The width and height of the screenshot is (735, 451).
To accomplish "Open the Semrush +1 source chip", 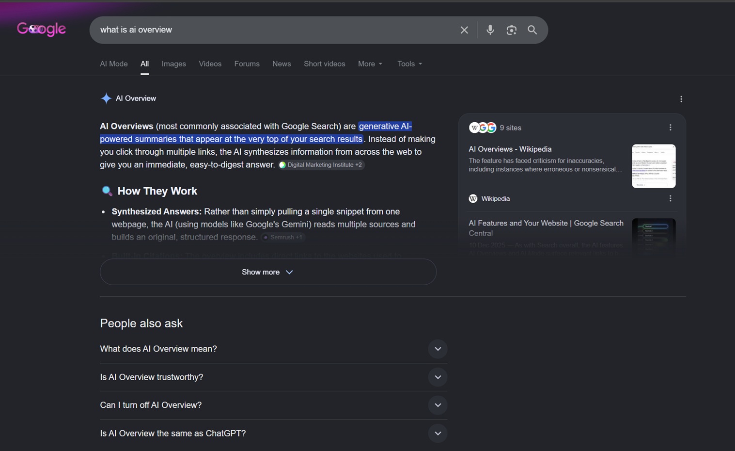I will click(x=283, y=237).
